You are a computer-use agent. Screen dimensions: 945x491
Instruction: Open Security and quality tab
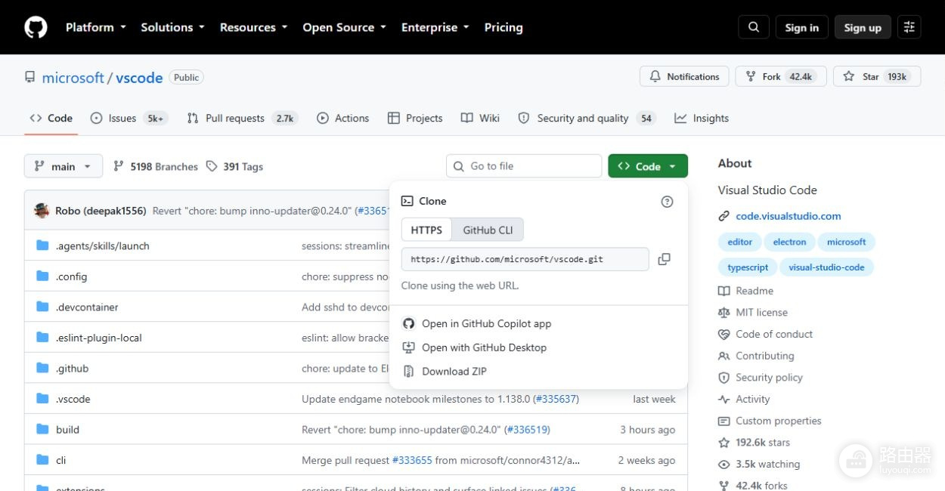(x=587, y=118)
